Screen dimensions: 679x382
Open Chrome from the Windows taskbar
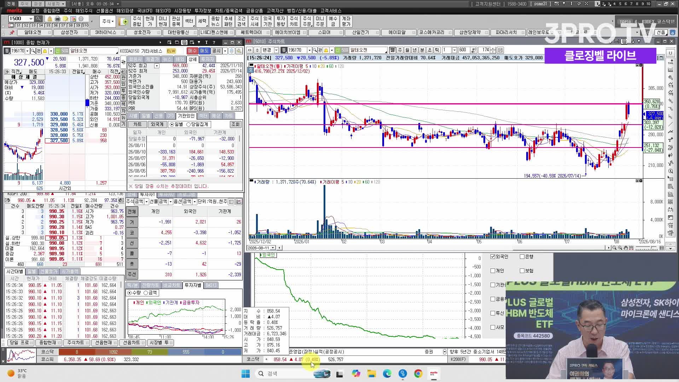[x=418, y=374]
